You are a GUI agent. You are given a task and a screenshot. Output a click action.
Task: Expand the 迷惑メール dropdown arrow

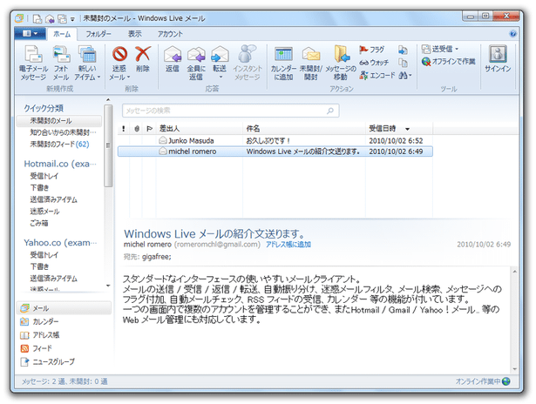click(x=128, y=77)
